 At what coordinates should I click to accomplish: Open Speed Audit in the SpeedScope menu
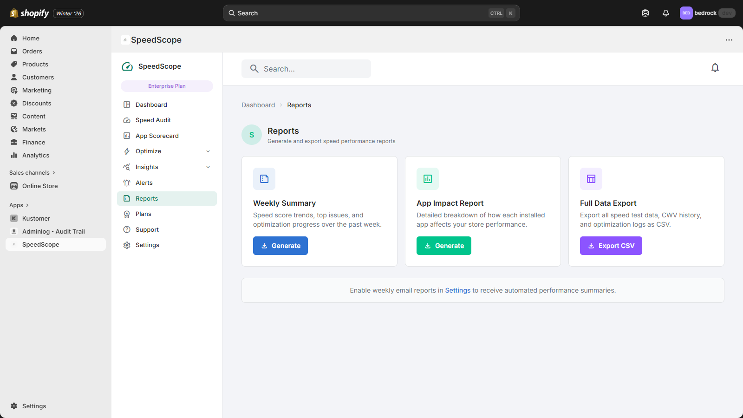tap(153, 120)
